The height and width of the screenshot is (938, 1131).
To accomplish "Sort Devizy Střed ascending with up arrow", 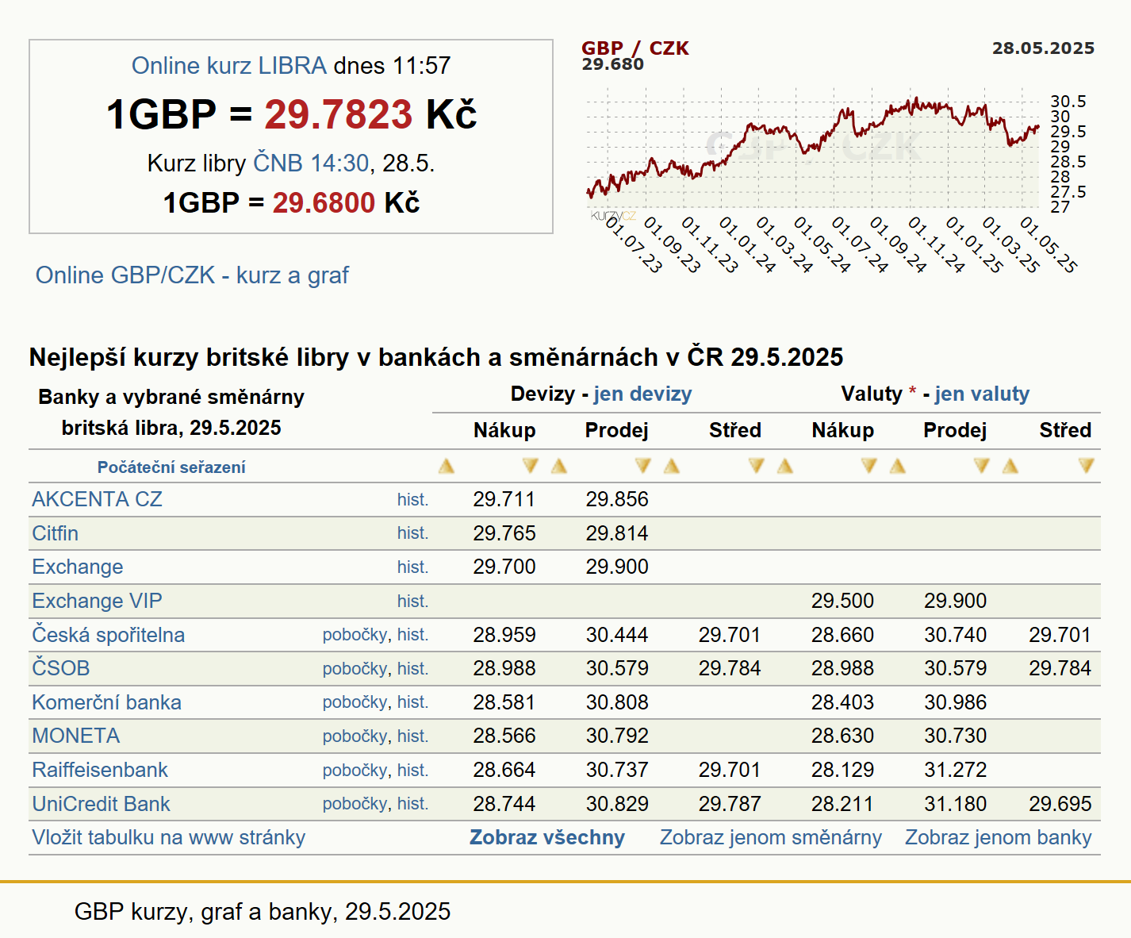I will click(x=672, y=466).
